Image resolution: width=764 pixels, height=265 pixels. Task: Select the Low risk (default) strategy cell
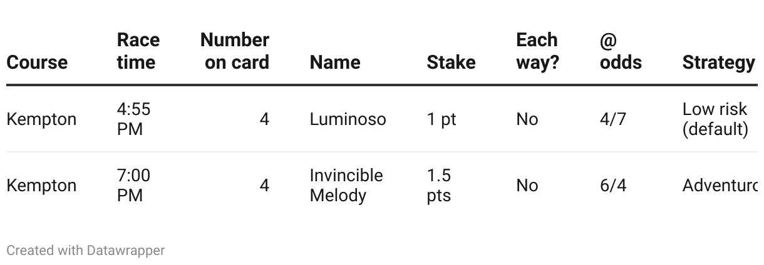pos(716,119)
